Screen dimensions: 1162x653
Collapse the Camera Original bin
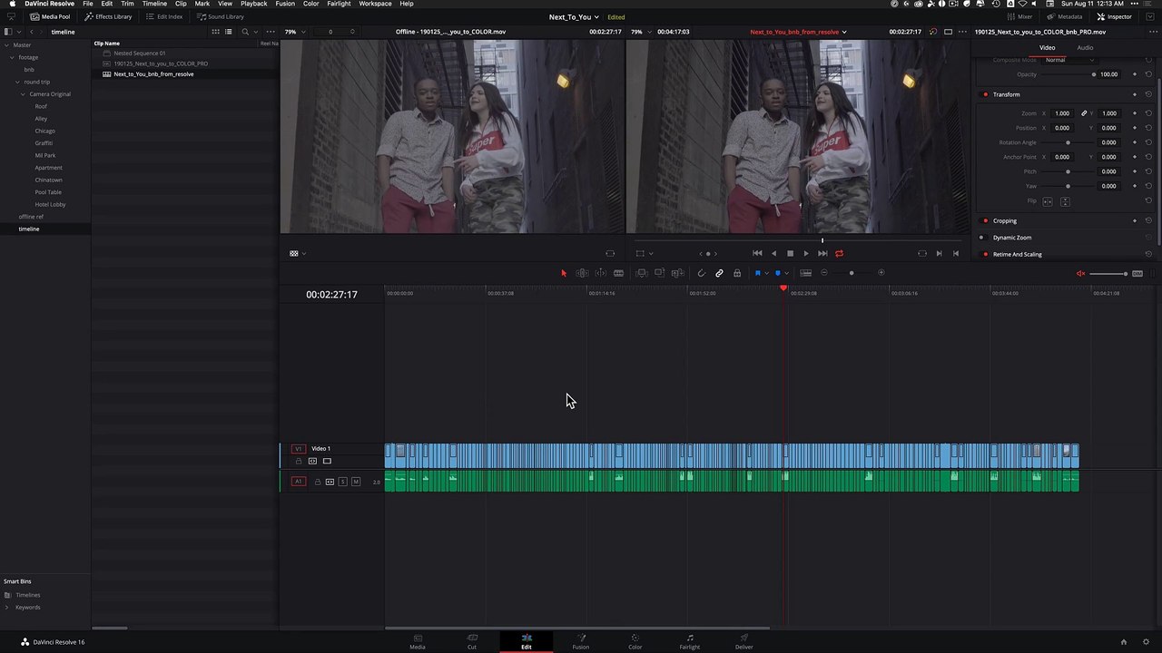(24, 94)
